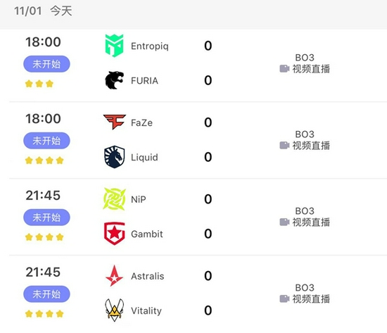Click 未开始 badge for FaZe vs Liquid
Image resolution: width=387 pixels, height=333 pixels.
point(46,141)
